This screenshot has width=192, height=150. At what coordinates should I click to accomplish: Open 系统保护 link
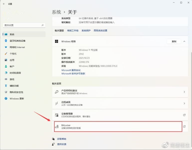tap(86, 30)
